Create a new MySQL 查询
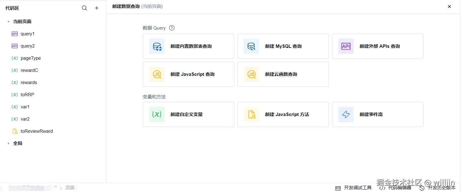Image resolution: width=461 pixels, height=193 pixels. (283, 46)
